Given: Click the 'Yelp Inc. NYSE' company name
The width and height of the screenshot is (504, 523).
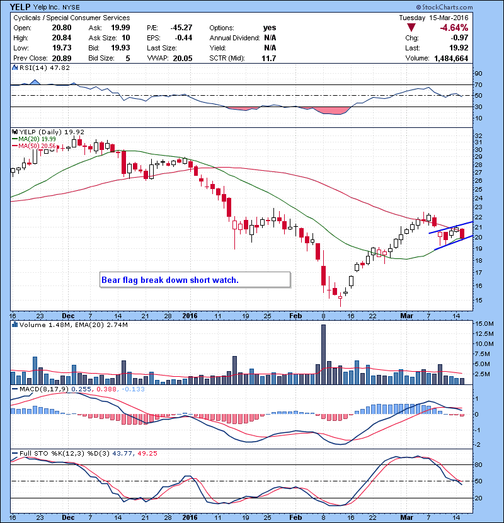Looking at the screenshot, I should tap(57, 8).
